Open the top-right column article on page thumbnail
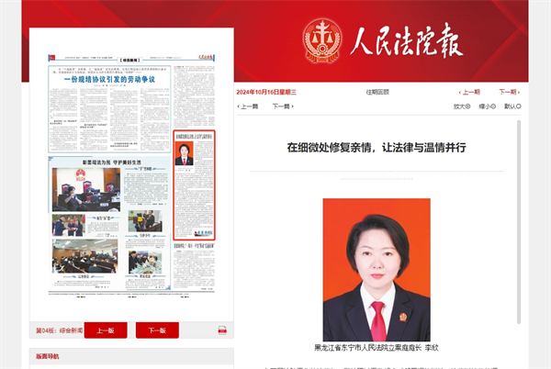 point(194,96)
